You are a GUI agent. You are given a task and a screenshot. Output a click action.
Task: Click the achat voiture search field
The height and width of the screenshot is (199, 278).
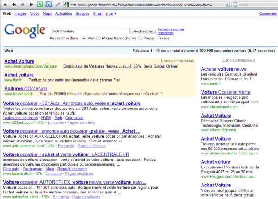click(90, 31)
